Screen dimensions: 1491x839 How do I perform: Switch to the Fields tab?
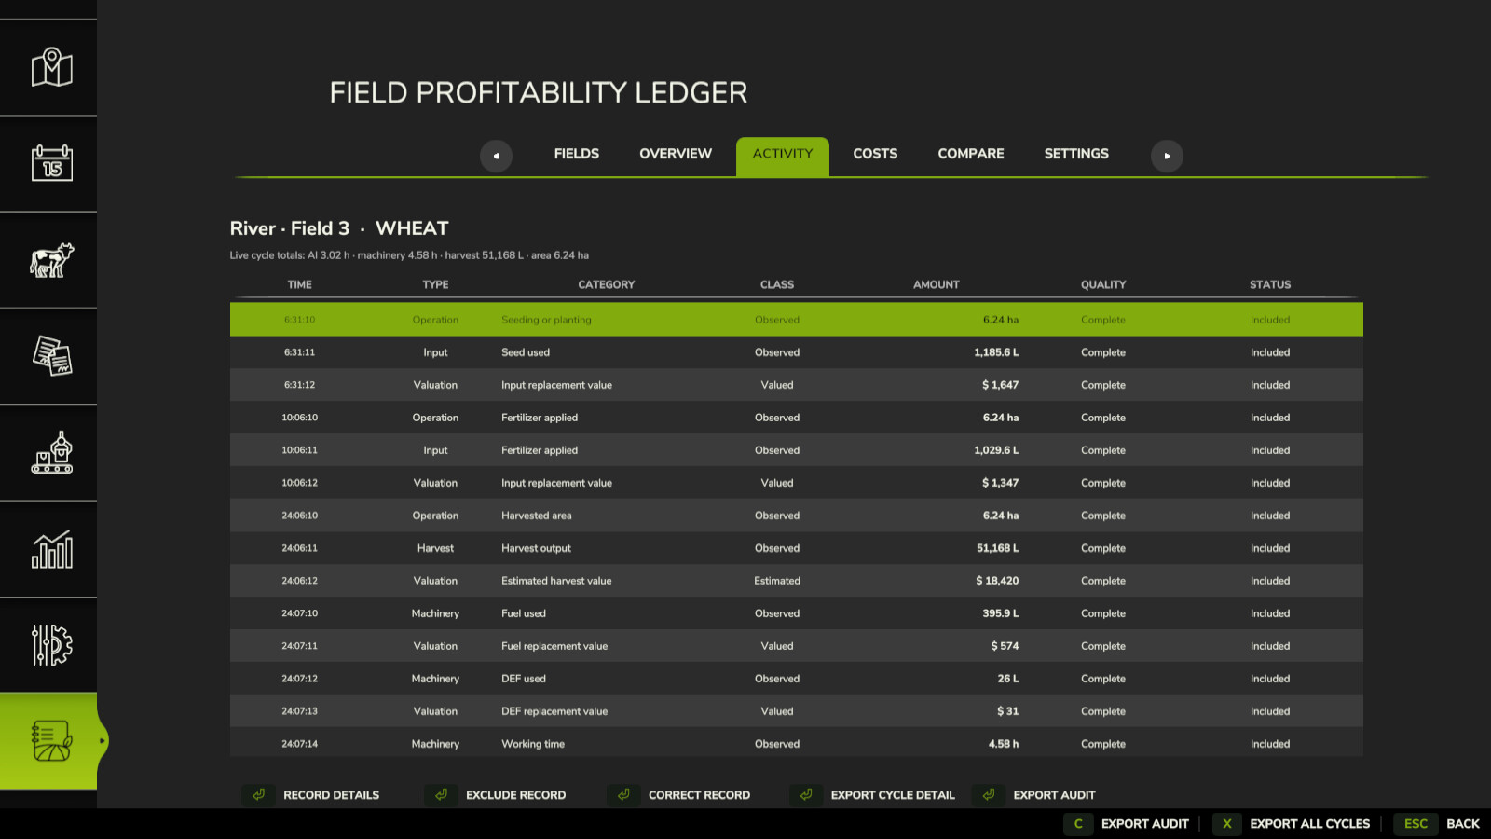577,154
